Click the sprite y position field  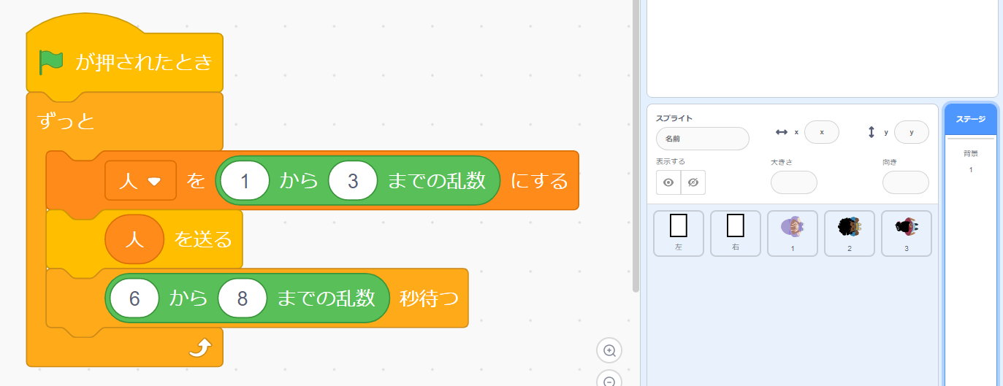tap(912, 132)
